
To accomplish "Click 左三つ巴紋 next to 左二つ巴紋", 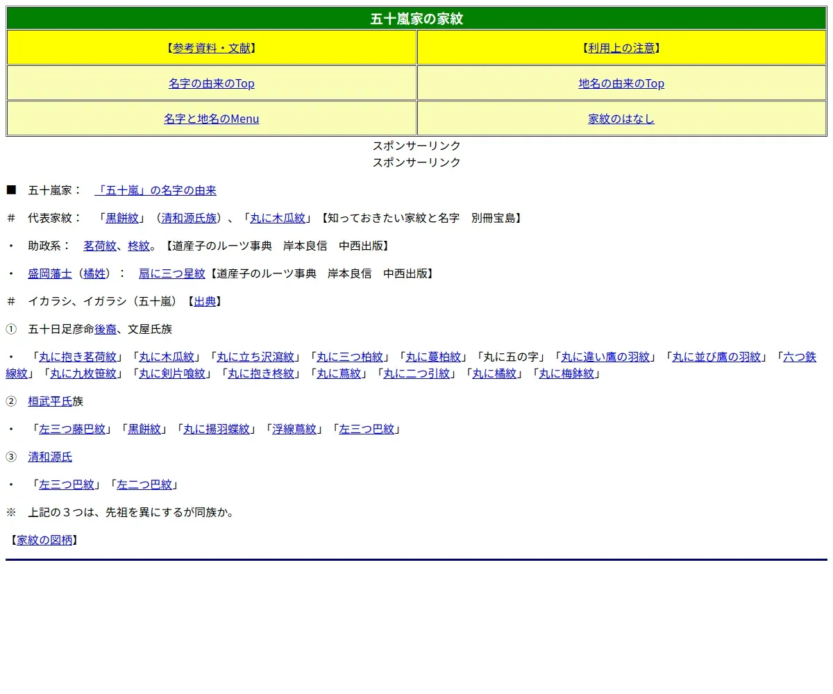I will click(67, 484).
